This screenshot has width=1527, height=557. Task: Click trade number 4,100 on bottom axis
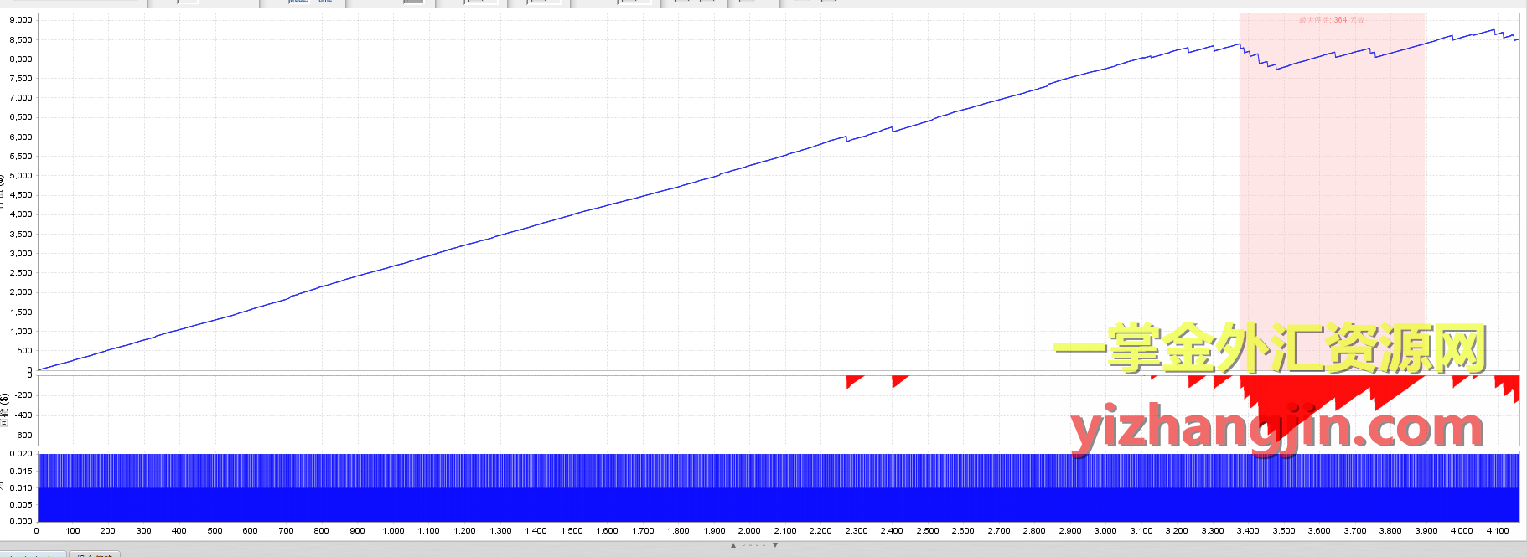tap(1498, 530)
